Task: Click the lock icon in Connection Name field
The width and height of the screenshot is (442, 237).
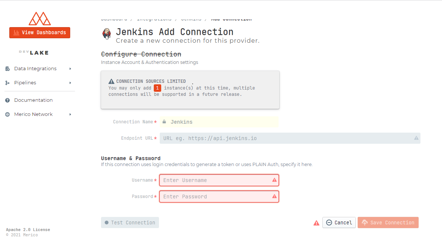Action: 164,121
